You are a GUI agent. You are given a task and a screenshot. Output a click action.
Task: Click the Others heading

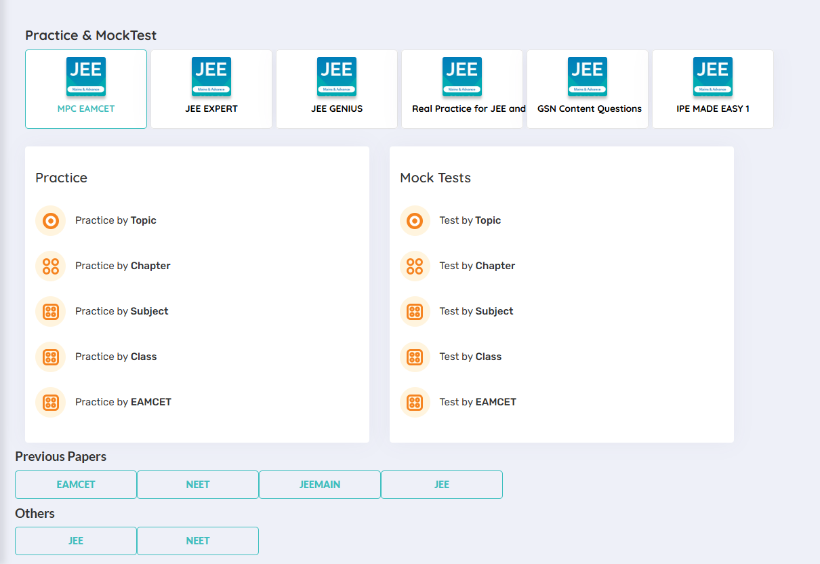[35, 513]
